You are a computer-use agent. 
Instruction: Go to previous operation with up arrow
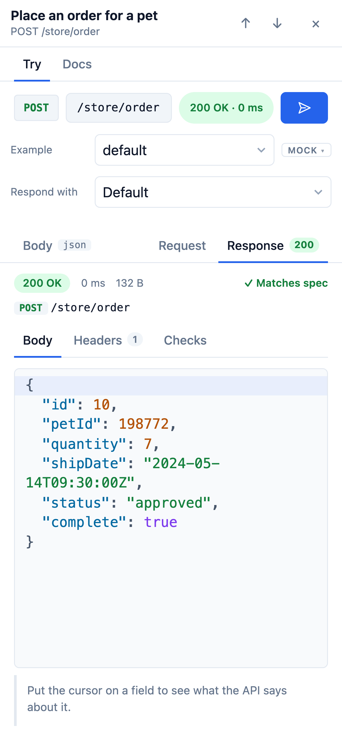tap(246, 23)
